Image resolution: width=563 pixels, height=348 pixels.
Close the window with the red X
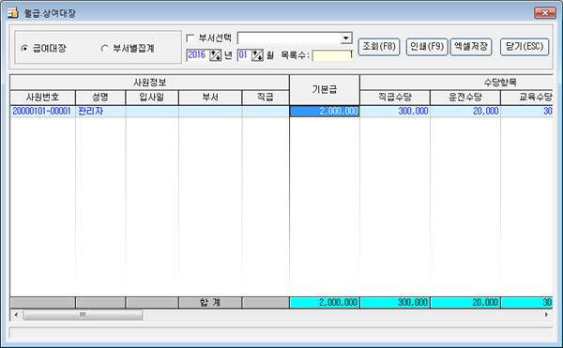click(544, 13)
